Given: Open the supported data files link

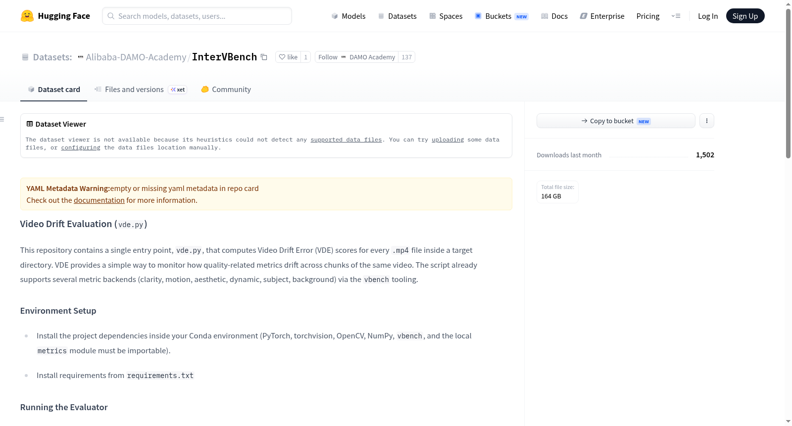Looking at the screenshot, I should point(346,140).
